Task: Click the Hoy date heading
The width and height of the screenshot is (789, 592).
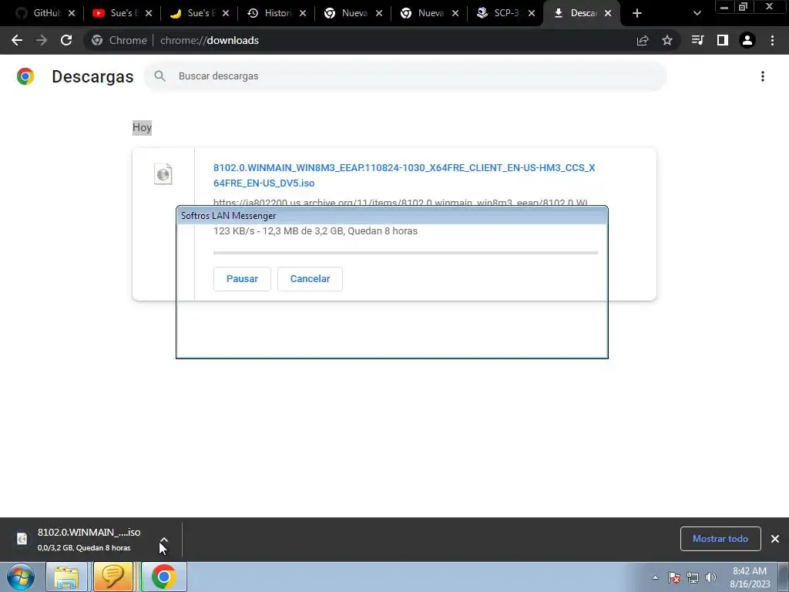Action: click(142, 127)
